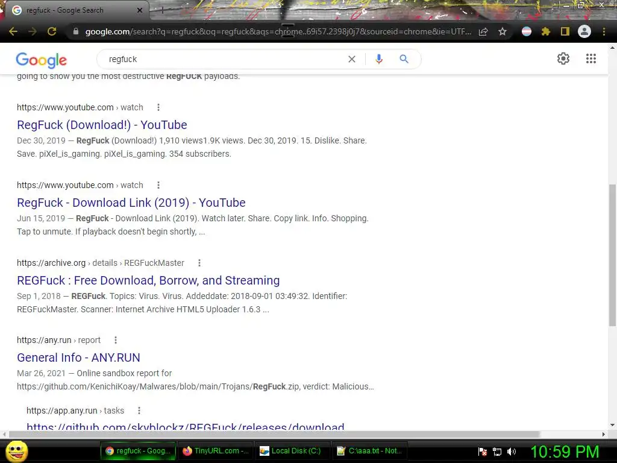617x463 pixels.
Task: Click the vertical scrollbar thumb
Action: coord(612,255)
